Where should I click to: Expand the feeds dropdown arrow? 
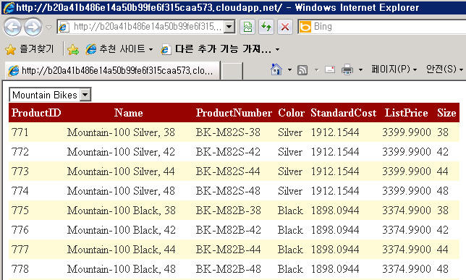(316, 70)
